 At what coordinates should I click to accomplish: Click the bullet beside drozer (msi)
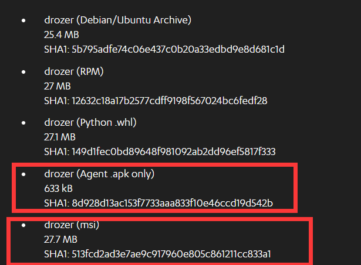pyautogui.click(x=23, y=225)
